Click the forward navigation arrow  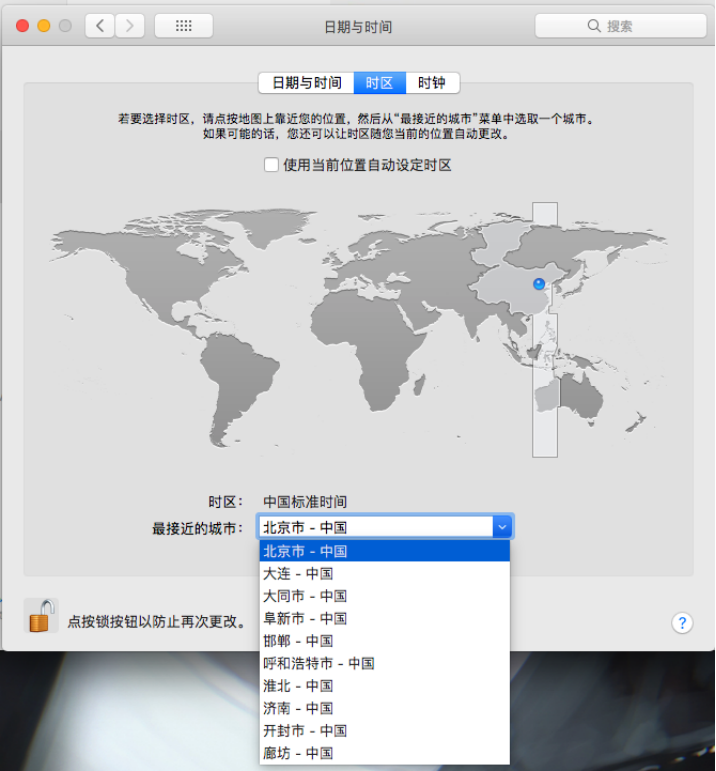pyautogui.click(x=130, y=26)
